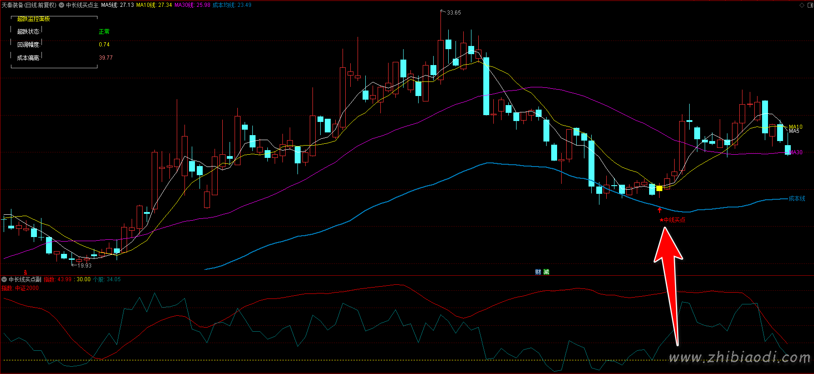
Task: Click the ★中线买点 buy signal label
Action: click(x=672, y=220)
